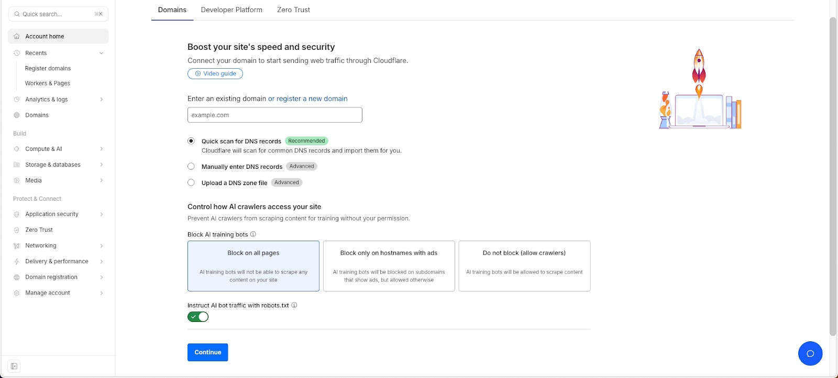838x378 pixels.
Task: Click Advanced badge next to Manually enter DNS
Action: (302, 166)
